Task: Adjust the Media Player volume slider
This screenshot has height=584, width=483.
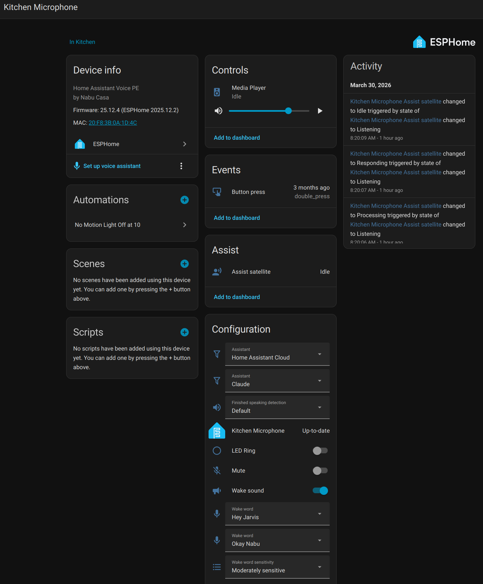Action: pyautogui.click(x=269, y=111)
